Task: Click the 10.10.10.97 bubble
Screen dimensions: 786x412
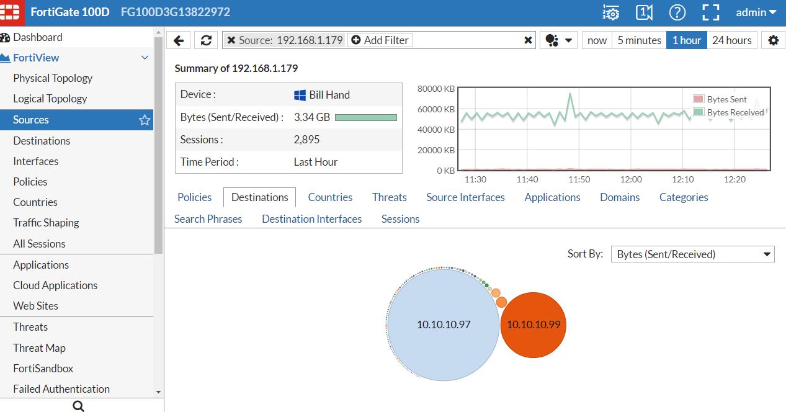Action: point(443,325)
